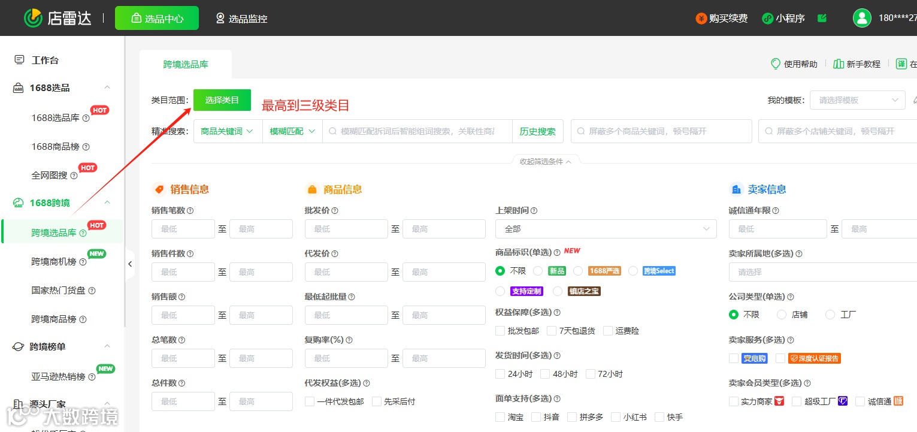The image size is (917, 432).
Task: Focus the 屏蔽多个店铺关键词 input
Action: coord(837,131)
